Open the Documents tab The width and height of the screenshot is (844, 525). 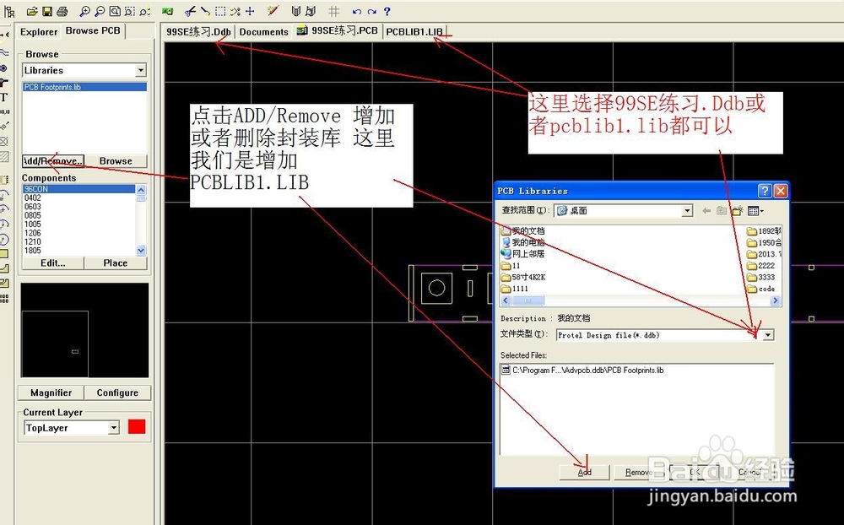[x=263, y=32]
